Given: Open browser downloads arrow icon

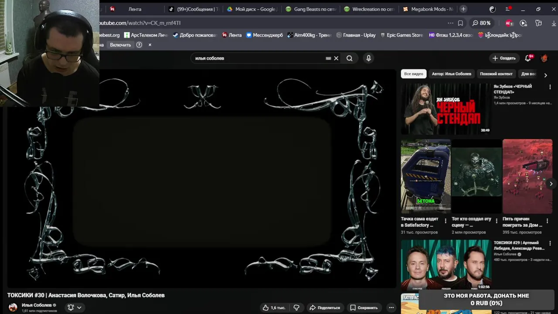Looking at the screenshot, I should 554,23.
